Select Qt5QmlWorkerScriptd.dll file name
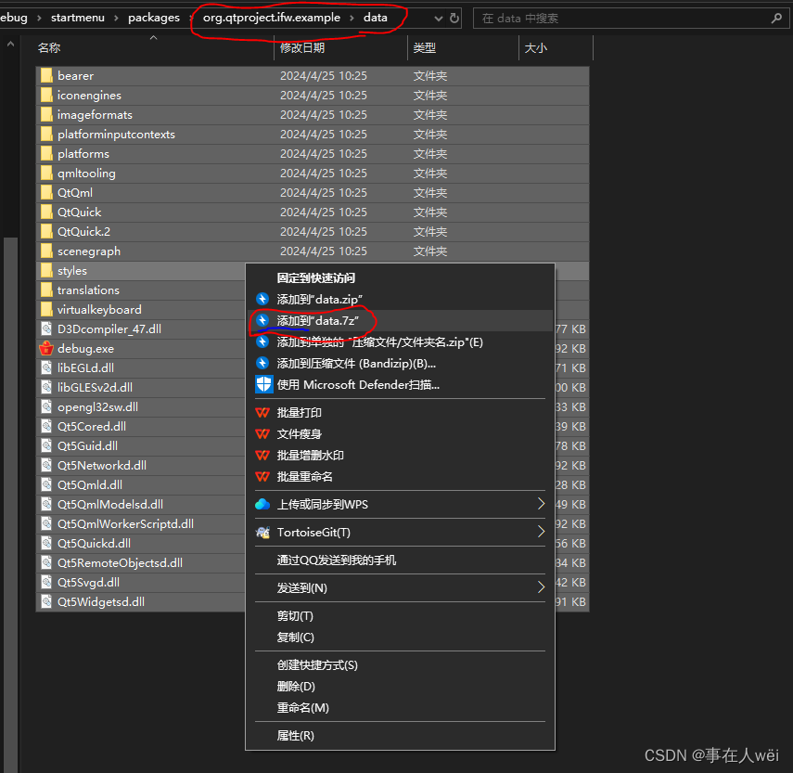793x773 pixels. 125,524
